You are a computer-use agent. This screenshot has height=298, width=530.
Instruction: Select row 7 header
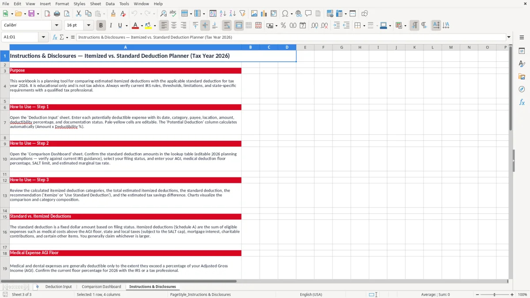tap(5, 122)
